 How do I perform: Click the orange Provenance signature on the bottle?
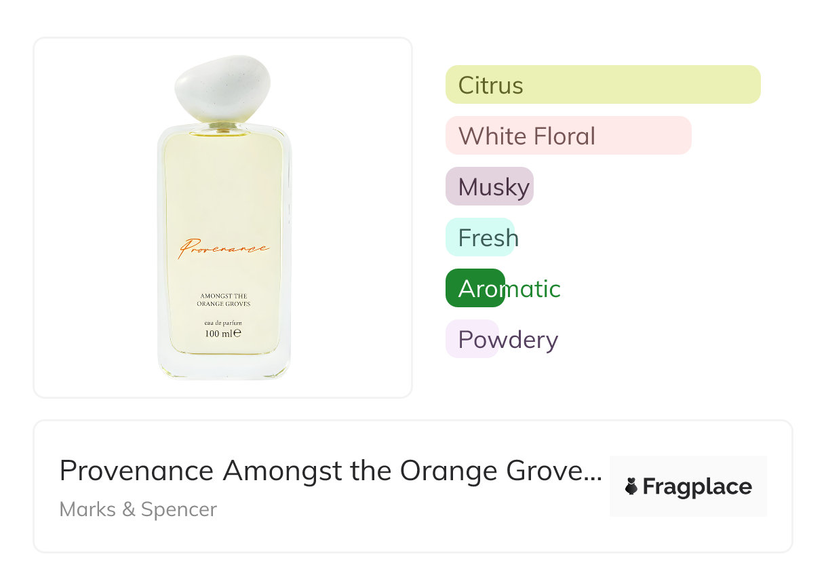point(224,248)
